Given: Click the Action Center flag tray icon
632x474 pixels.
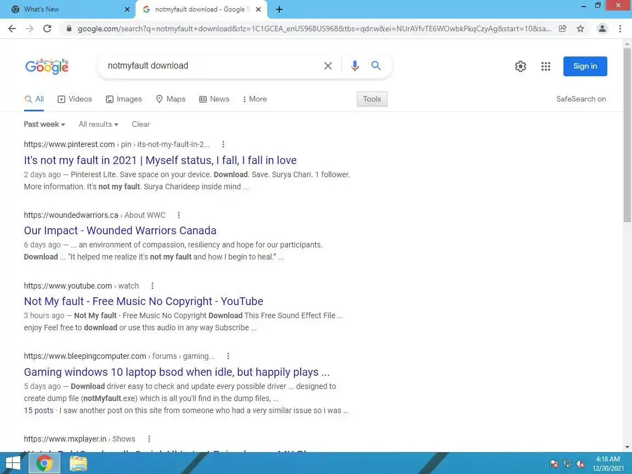Looking at the screenshot, I should (x=554, y=464).
